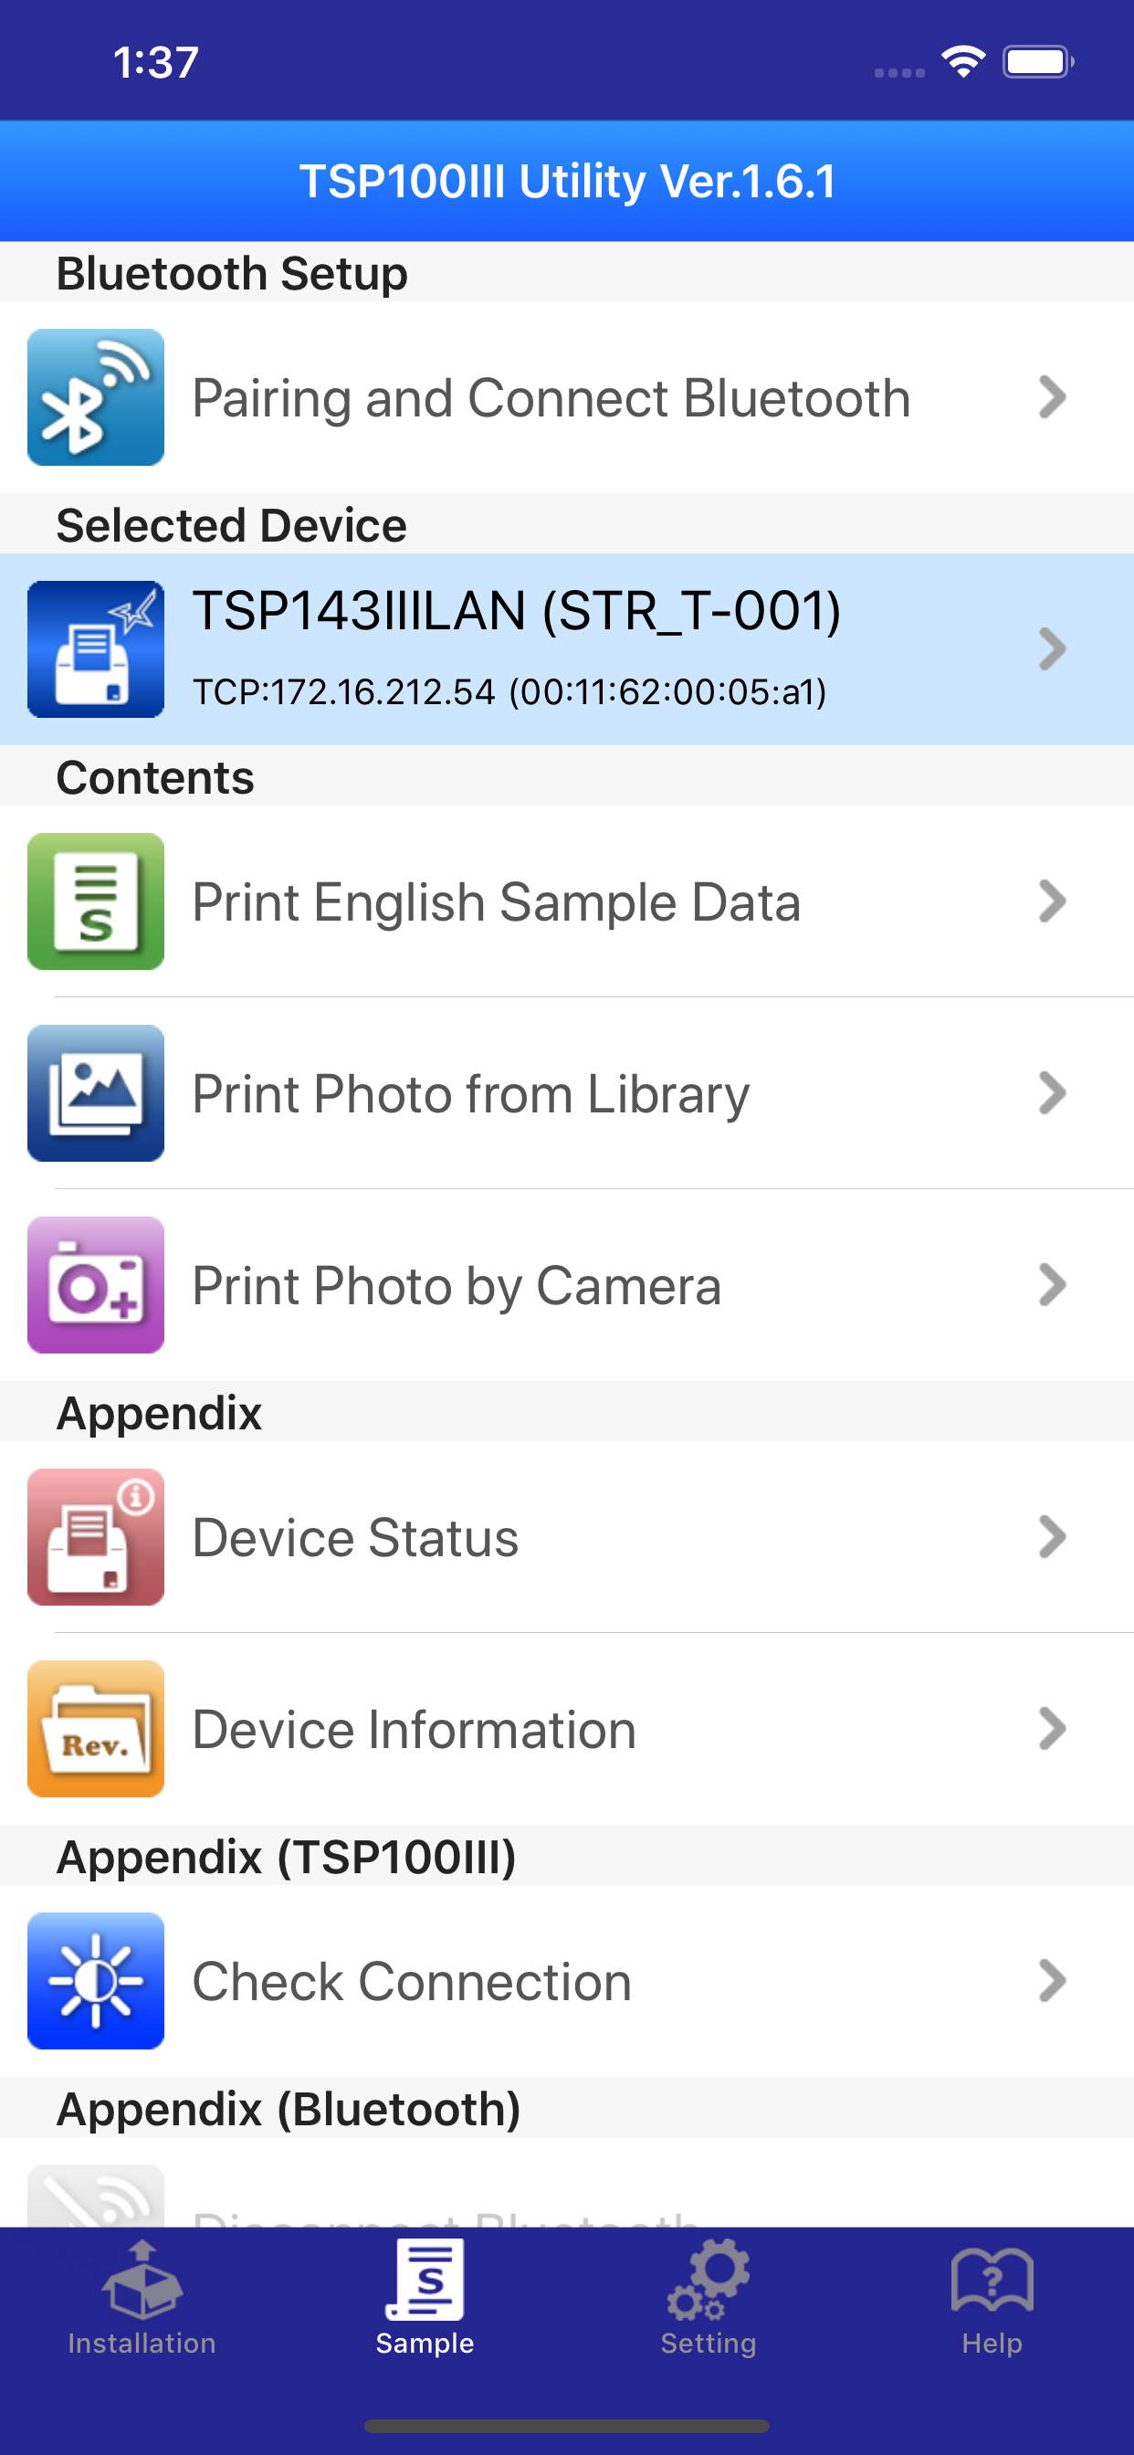Image resolution: width=1134 pixels, height=2455 pixels.
Task: Tap the blue Check Connection light icon
Action: coord(95,1981)
